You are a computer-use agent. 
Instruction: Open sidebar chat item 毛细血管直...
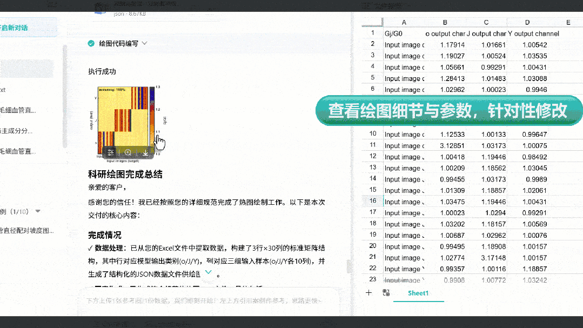click(19, 110)
